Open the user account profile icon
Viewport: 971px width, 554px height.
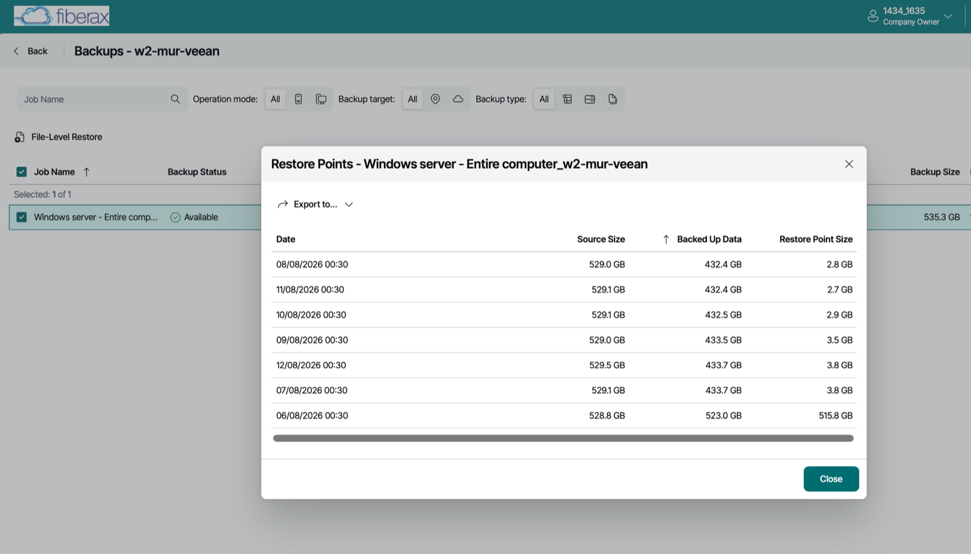(873, 16)
